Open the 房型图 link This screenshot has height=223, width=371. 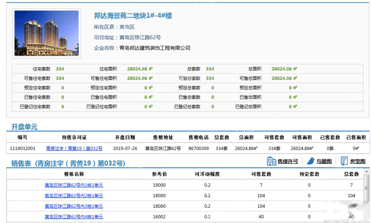coord(358,161)
